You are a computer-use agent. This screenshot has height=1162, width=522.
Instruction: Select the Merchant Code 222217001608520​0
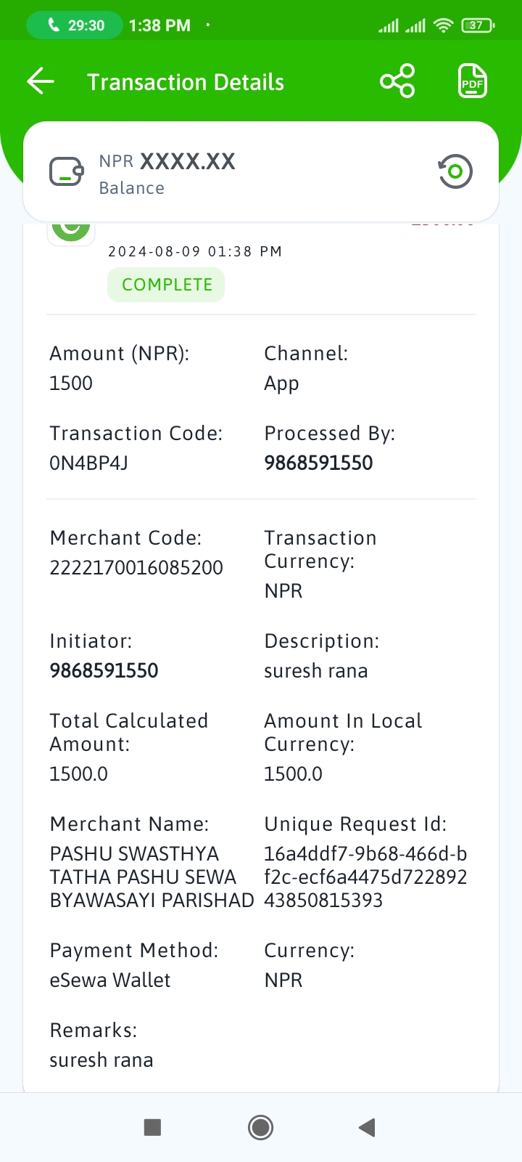[x=136, y=568]
